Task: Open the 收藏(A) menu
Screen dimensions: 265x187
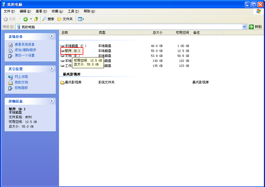Action: [x=57, y=11]
